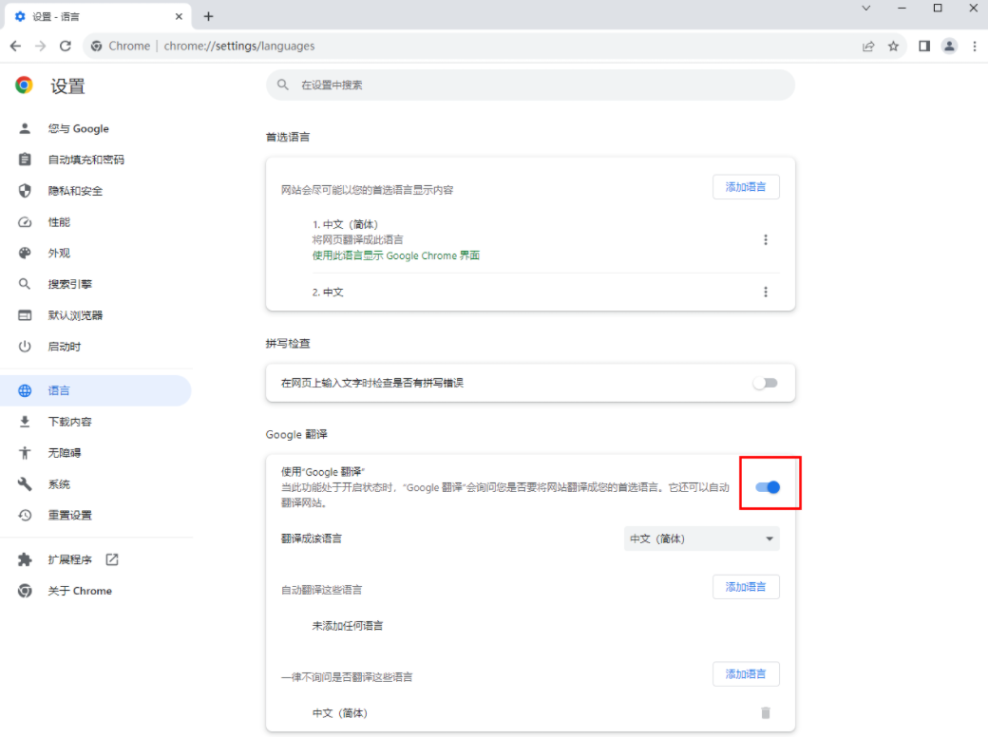This screenshot has height=737, width=988.
Task: Open 隐私和安全 section
Action: point(96,191)
